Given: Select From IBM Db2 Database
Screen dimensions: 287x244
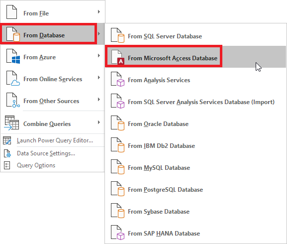Looking at the screenshot, I should (x=195, y=145).
